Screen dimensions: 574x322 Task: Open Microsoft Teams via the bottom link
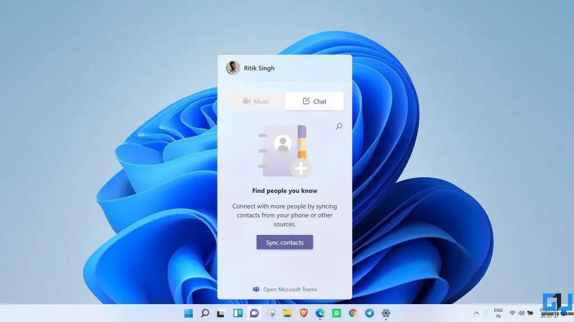pos(284,289)
